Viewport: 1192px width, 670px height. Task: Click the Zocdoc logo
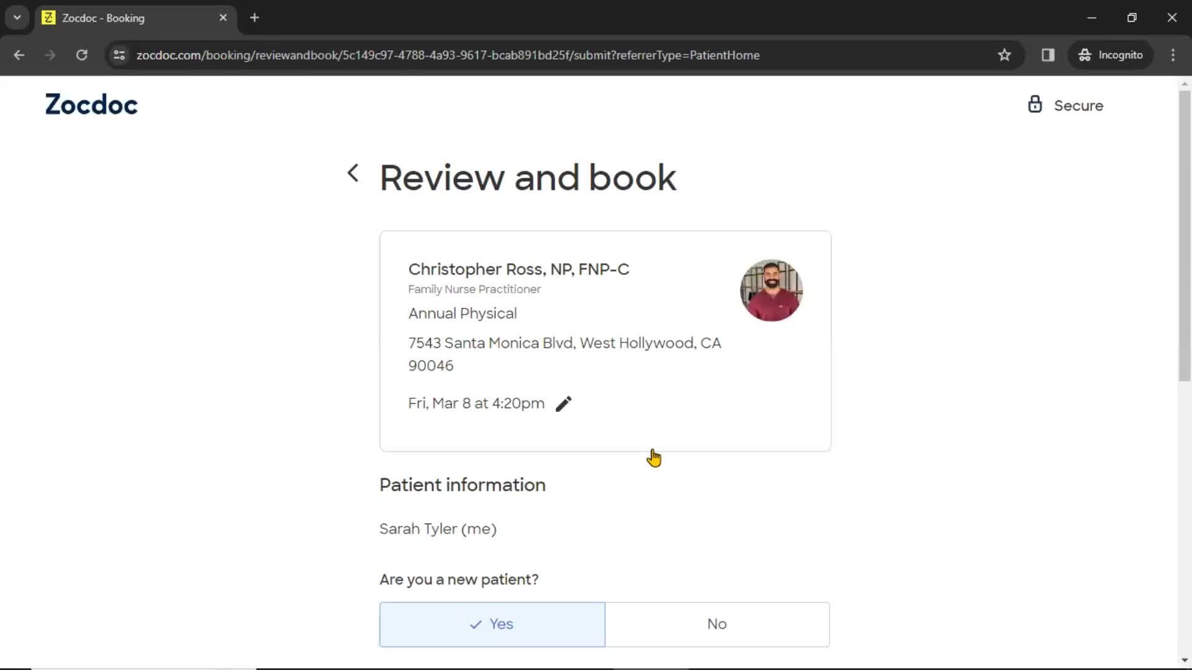click(x=91, y=104)
